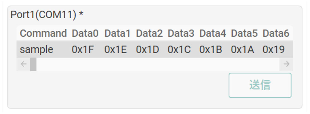
Task: Click the left scroll arrow
Action: (23, 64)
